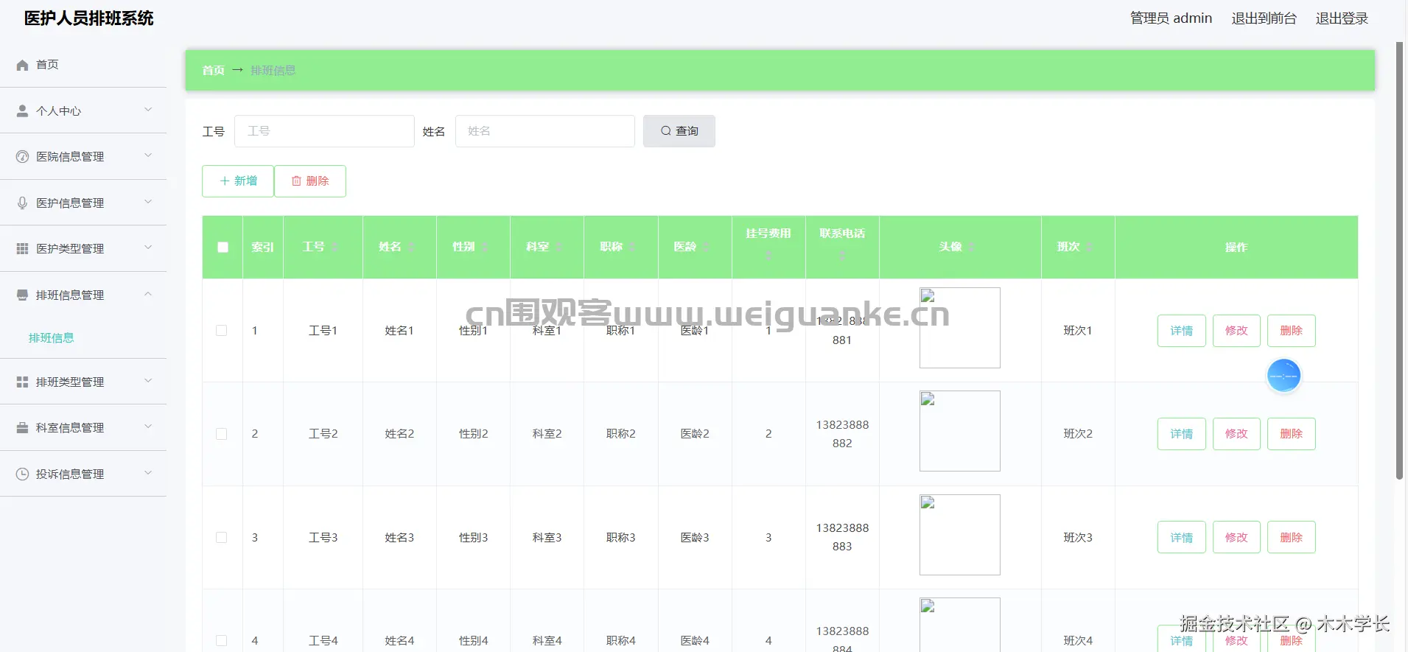Expand 医护类型管理 menu chevron
The width and height of the screenshot is (1408, 652).
[x=148, y=248]
